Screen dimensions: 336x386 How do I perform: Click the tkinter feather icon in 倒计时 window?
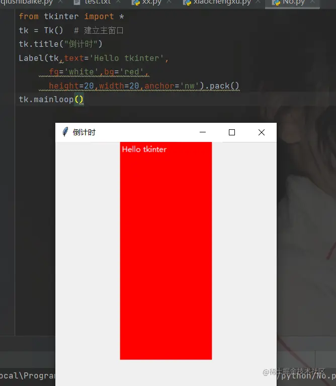point(65,132)
